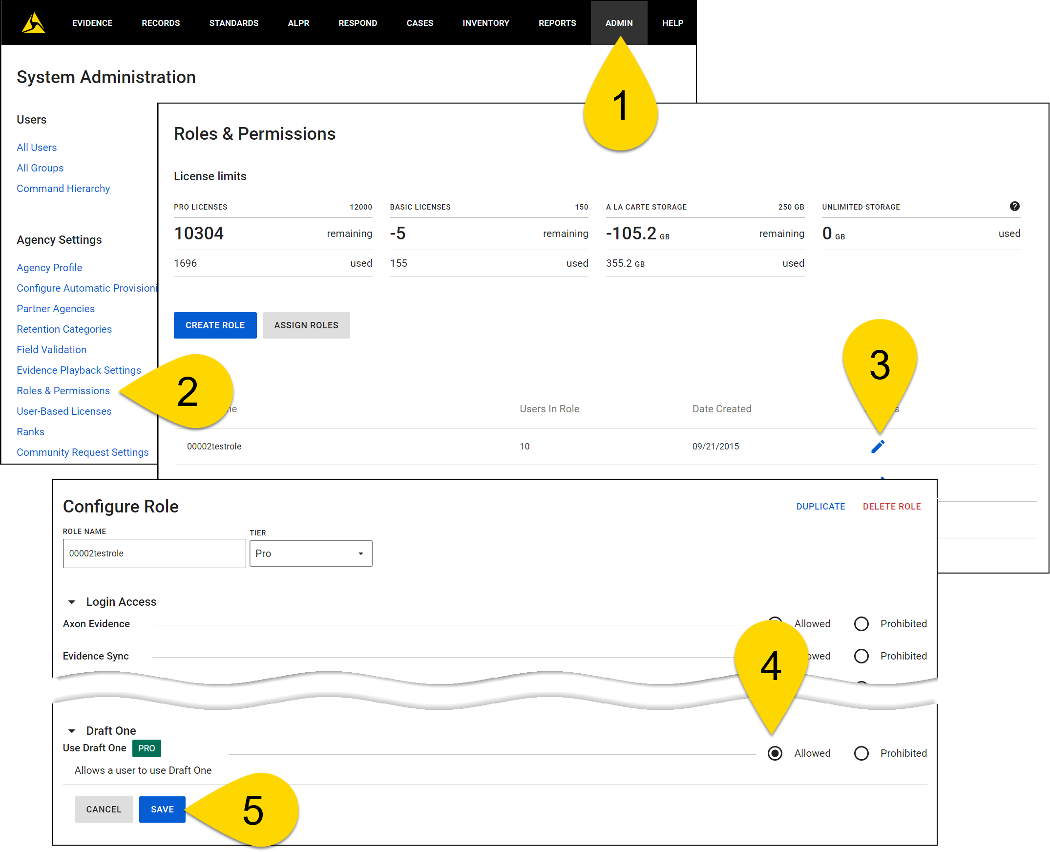
Task: Open the pencil edit icon for 00002testrole
Action: (x=878, y=446)
